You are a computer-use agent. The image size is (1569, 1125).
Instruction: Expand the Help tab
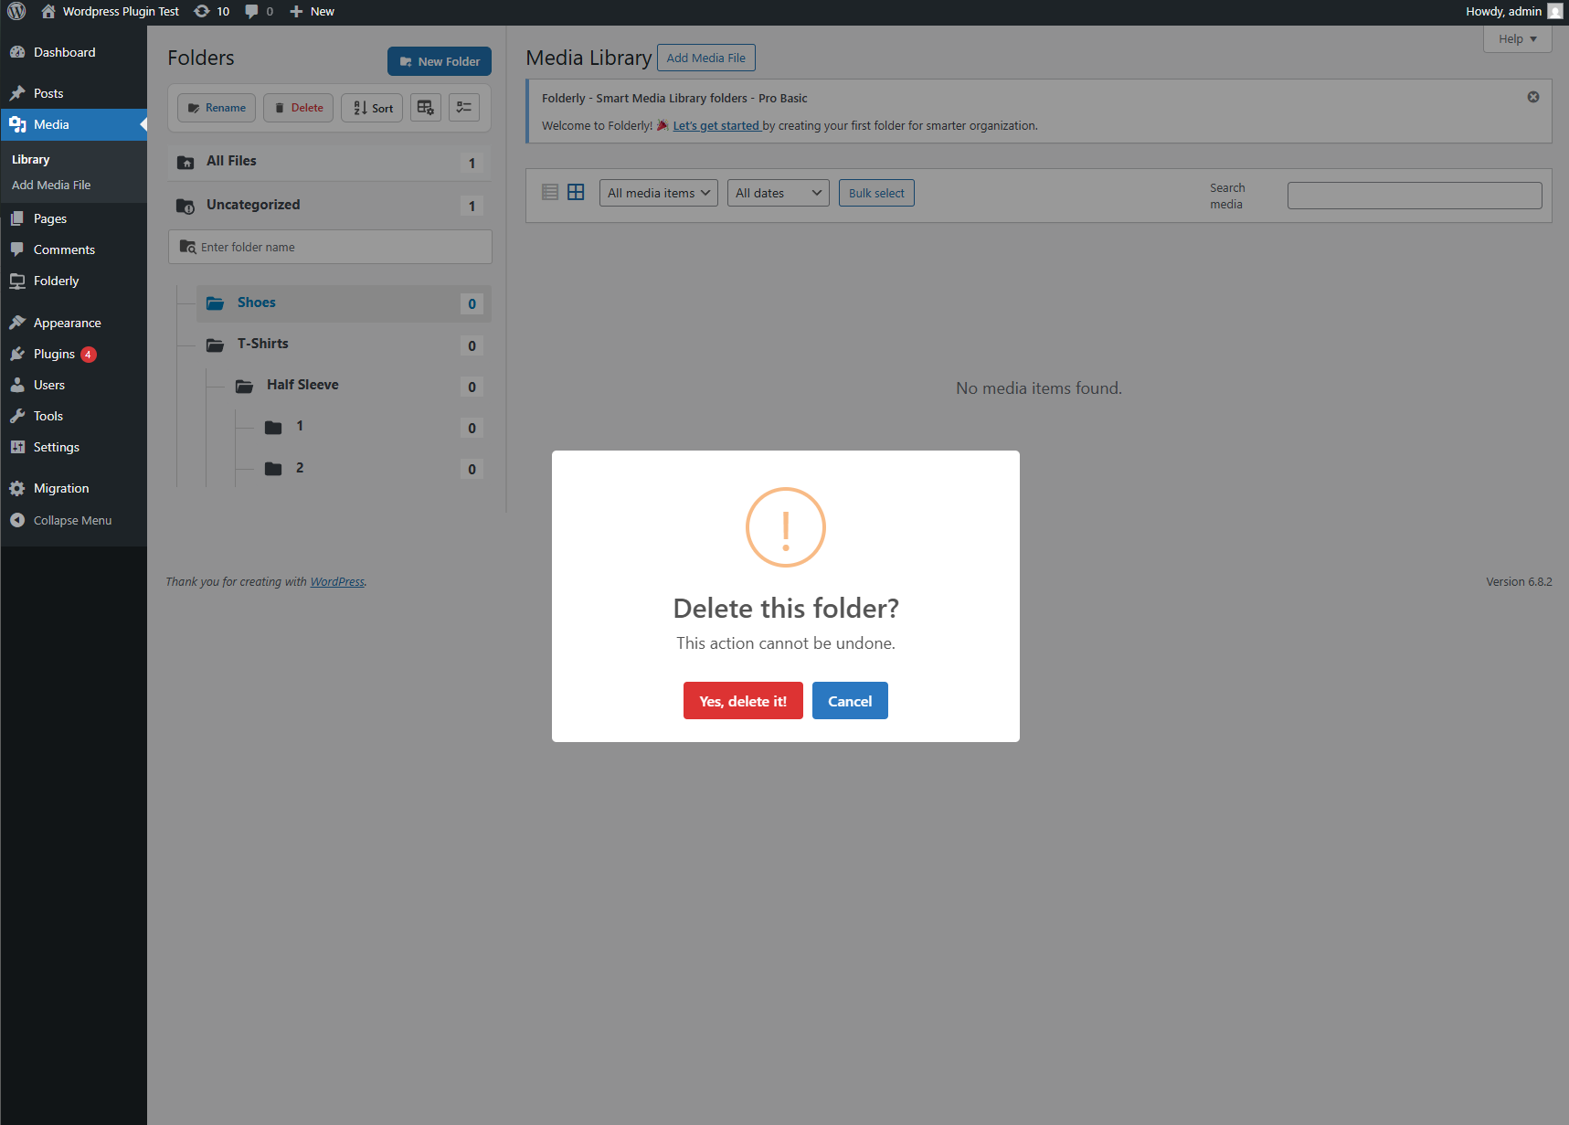(1517, 39)
